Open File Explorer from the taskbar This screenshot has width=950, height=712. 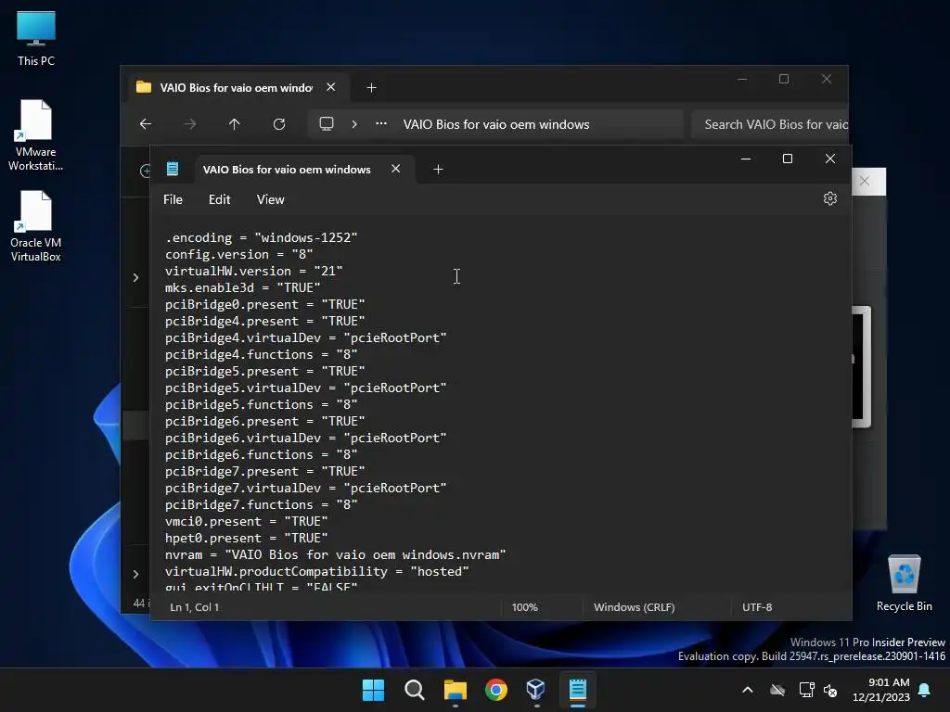click(x=455, y=690)
